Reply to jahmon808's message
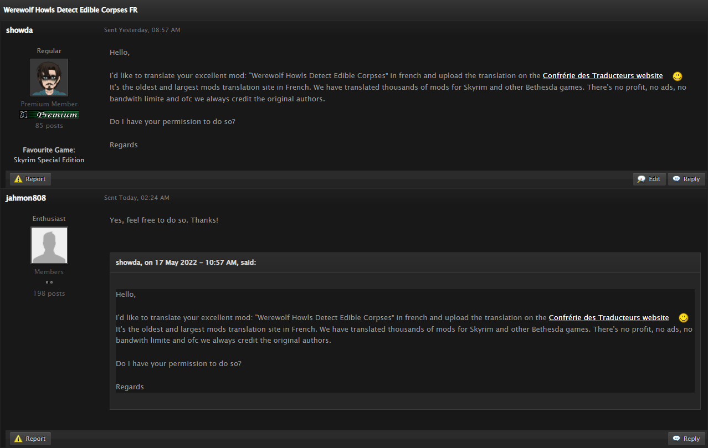This screenshot has height=448, width=708. pyautogui.click(x=686, y=439)
